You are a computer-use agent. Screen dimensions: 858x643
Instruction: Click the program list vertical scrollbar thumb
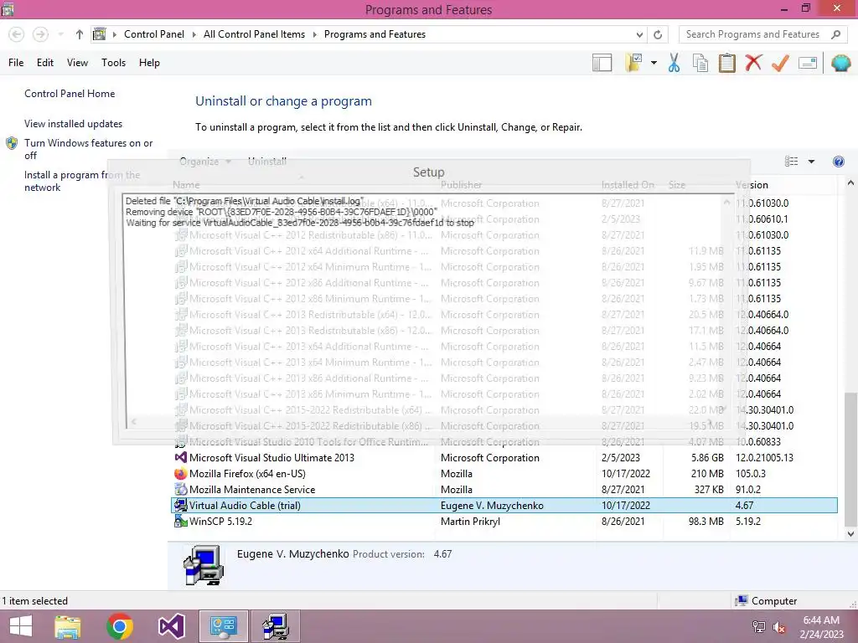(x=850, y=460)
